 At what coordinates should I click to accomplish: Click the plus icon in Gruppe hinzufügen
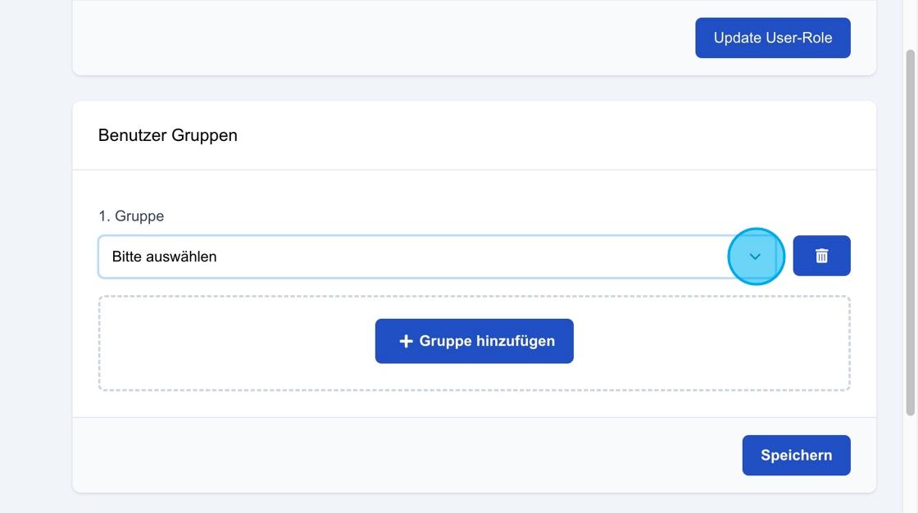tap(405, 341)
